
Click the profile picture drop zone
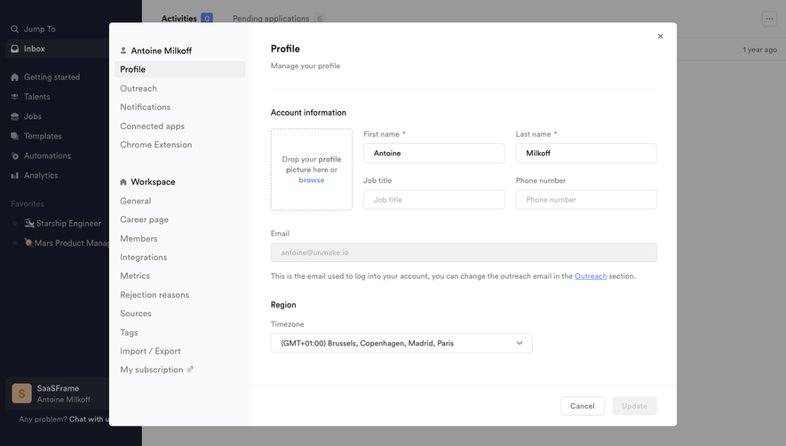pyautogui.click(x=312, y=169)
